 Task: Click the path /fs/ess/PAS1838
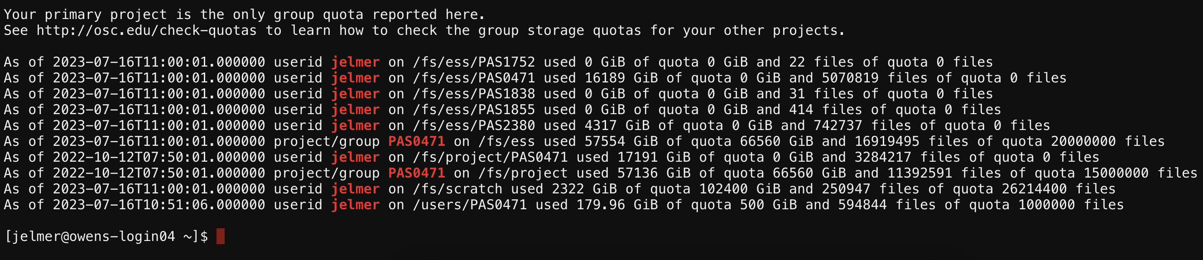[473, 94]
